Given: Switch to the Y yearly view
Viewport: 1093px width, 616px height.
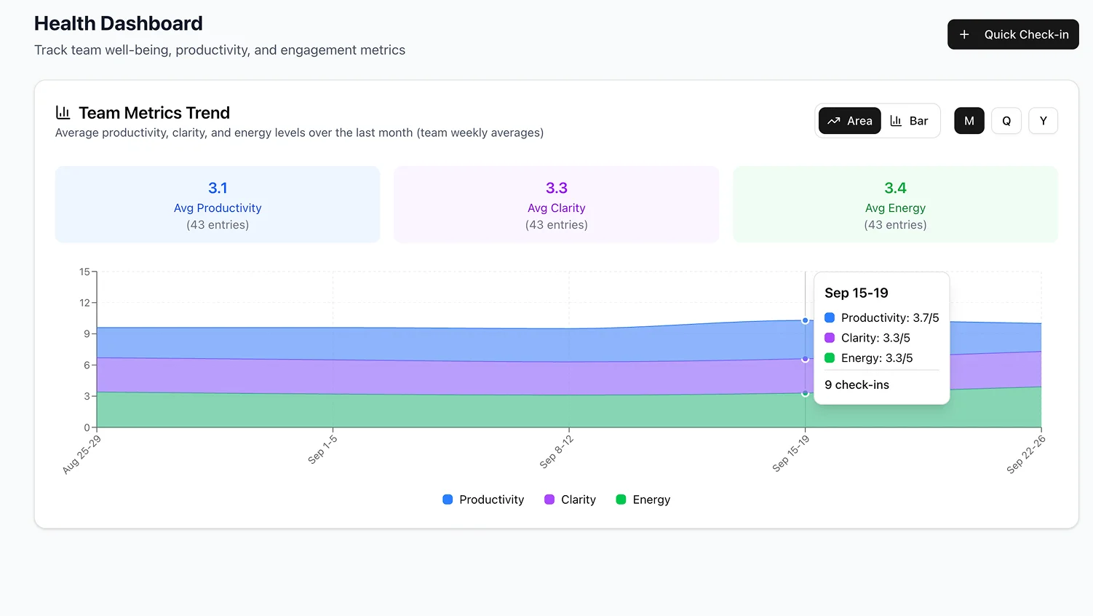Looking at the screenshot, I should [1043, 121].
